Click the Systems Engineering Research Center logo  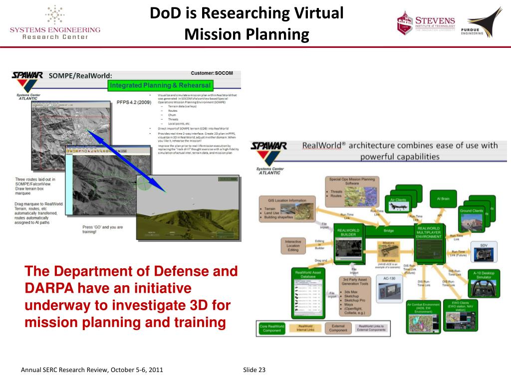pos(55,22)
